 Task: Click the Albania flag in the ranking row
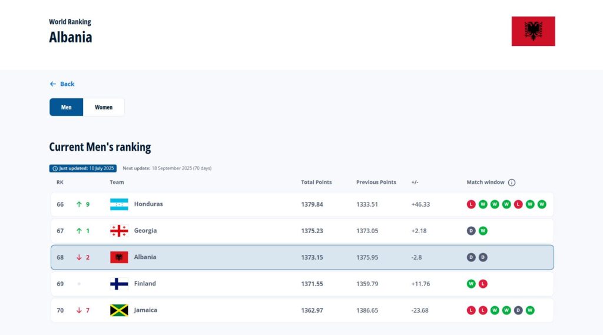click(x=119, y=257)
